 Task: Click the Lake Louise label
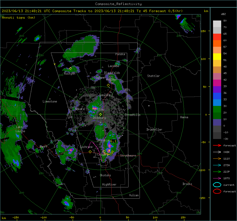tap(21, 129)
